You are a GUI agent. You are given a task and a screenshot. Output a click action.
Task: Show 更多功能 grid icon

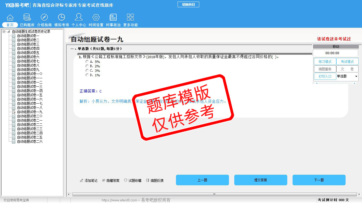pos(130,18)
